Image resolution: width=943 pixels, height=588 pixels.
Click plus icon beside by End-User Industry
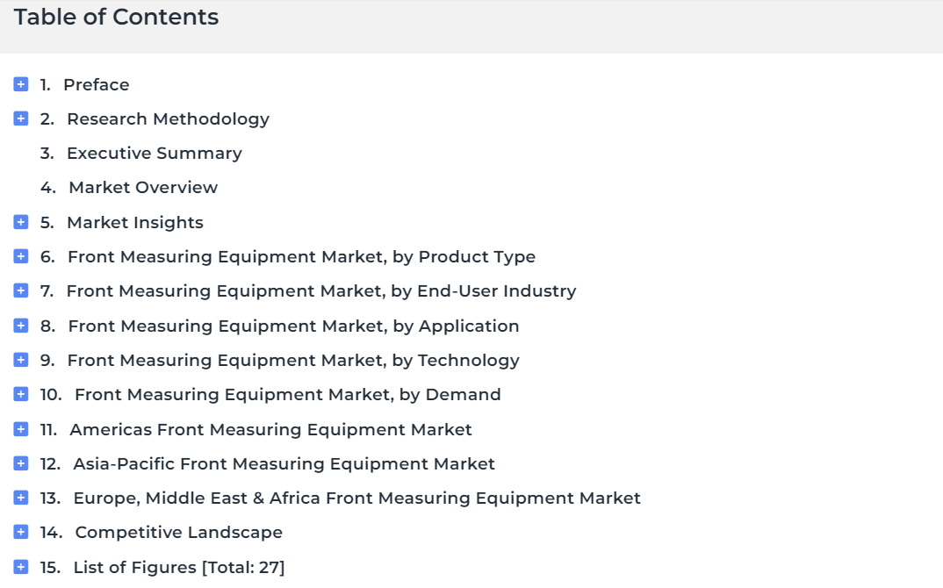click(x=20, y=290)
